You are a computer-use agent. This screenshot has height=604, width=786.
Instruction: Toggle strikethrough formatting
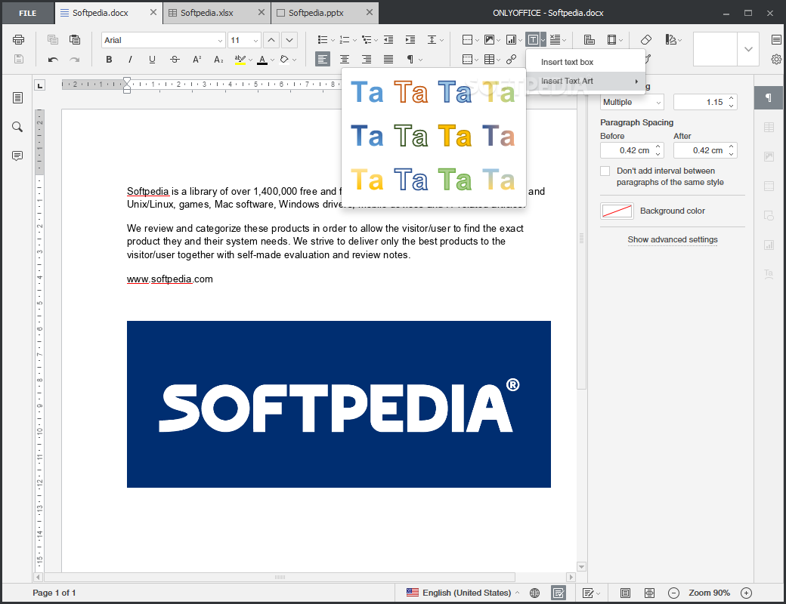pos(175,60)
